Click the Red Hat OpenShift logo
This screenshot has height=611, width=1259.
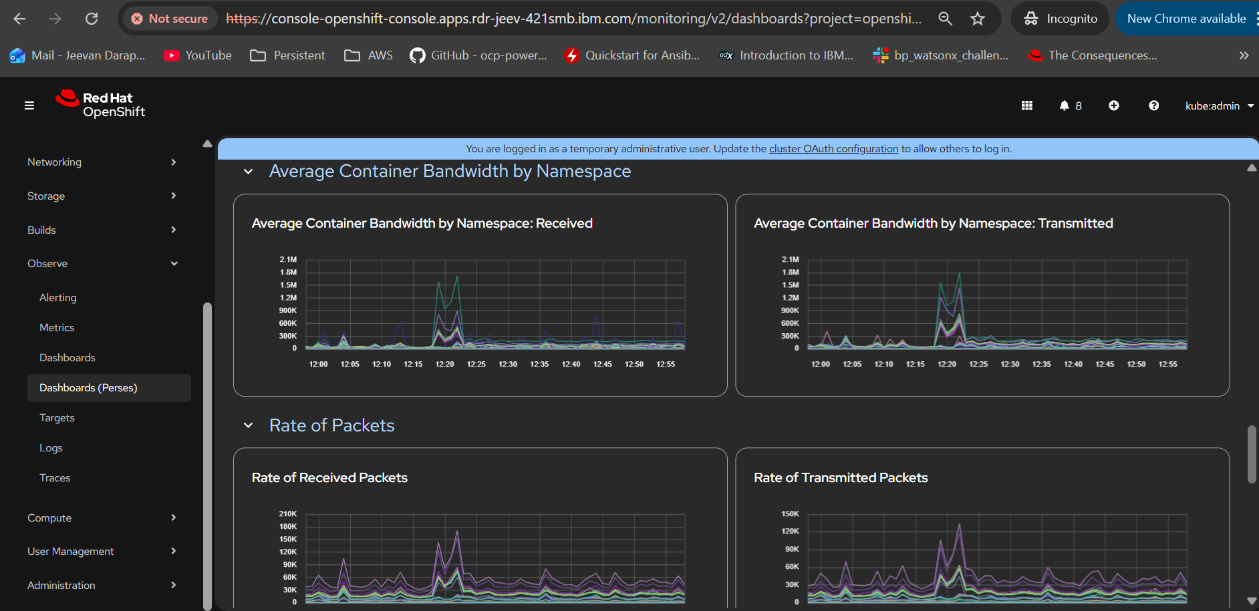(x=101, y=105)
